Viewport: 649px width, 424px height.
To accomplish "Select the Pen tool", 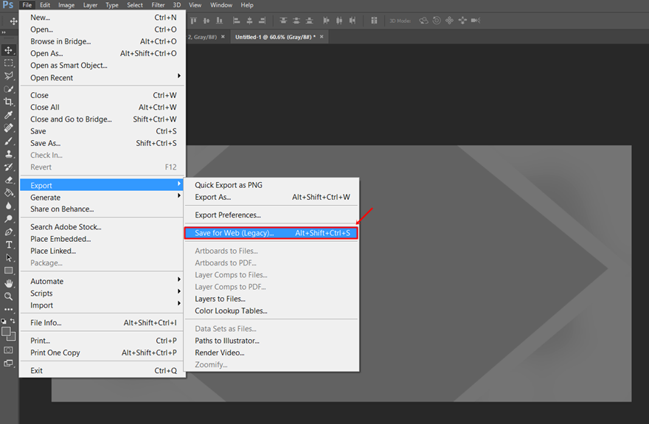I will (x=8, y=232).
